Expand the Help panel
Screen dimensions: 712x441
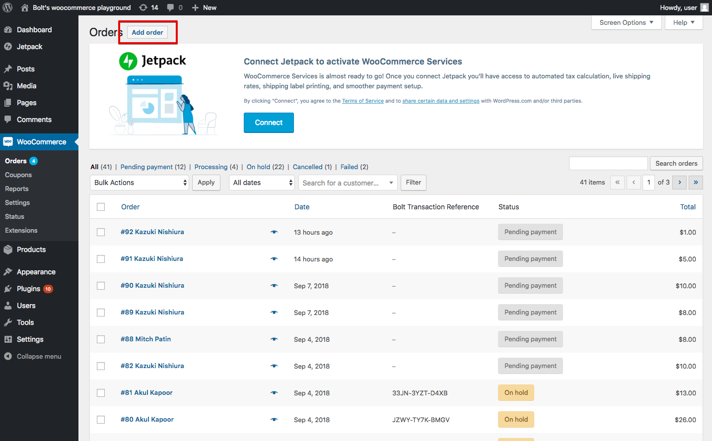(x=684, y=22)
